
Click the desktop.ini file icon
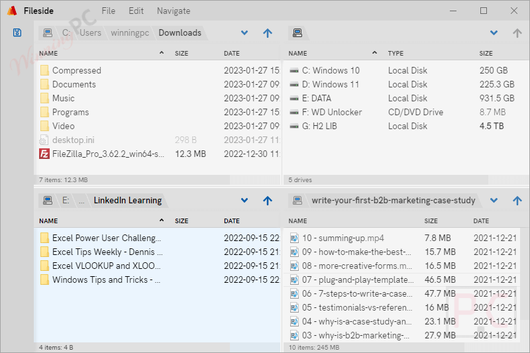pos(44,140)
